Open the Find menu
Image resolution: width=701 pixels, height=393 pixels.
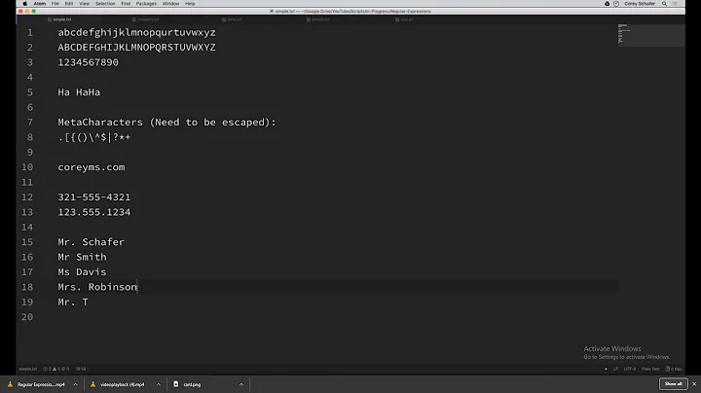tap(126, 4)
